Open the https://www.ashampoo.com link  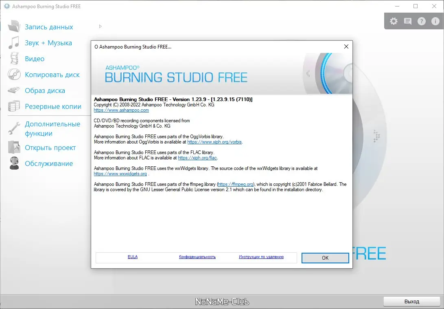(121, 110)
